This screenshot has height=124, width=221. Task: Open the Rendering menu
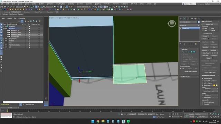coord(71,4)
